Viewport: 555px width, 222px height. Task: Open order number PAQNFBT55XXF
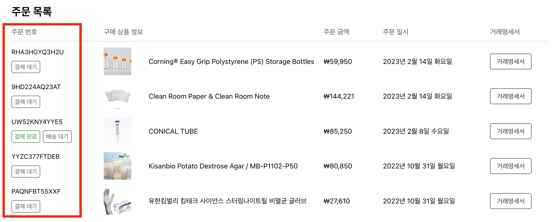click(x=36, y=191)
